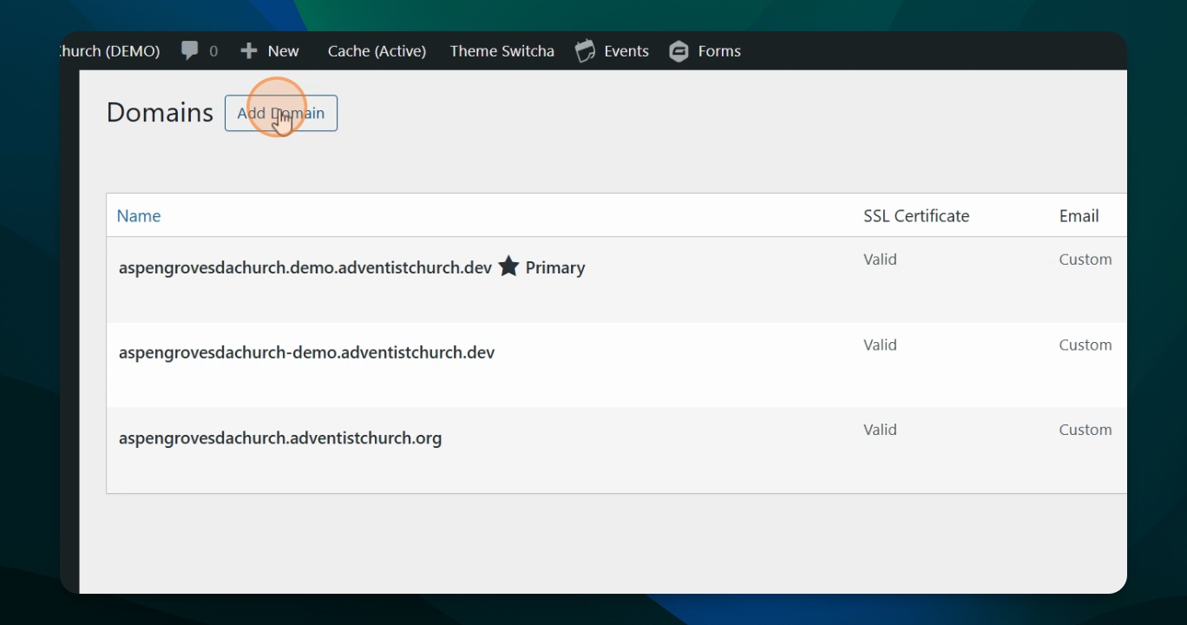The width and height of the screenshot is (1187, 625).
Task: Click the plus icon beside New
Action: [249, 51]
